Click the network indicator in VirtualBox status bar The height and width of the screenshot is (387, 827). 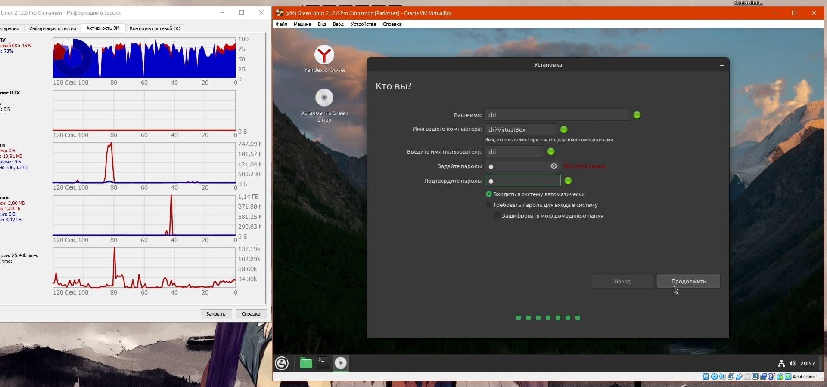point(731,377)
